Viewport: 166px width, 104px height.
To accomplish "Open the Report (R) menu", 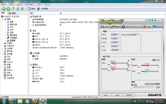I will [20, 5].
